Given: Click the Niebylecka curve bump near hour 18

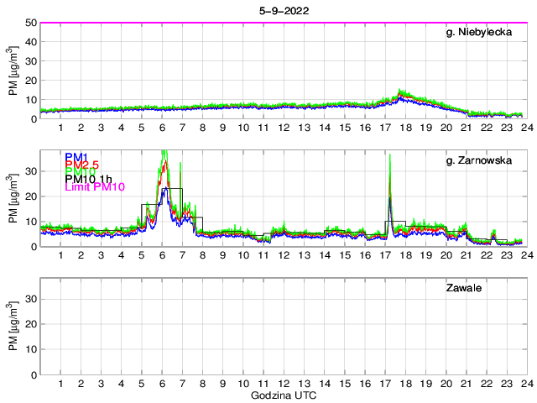Looking at the screenshot, I should coord(402,93).
